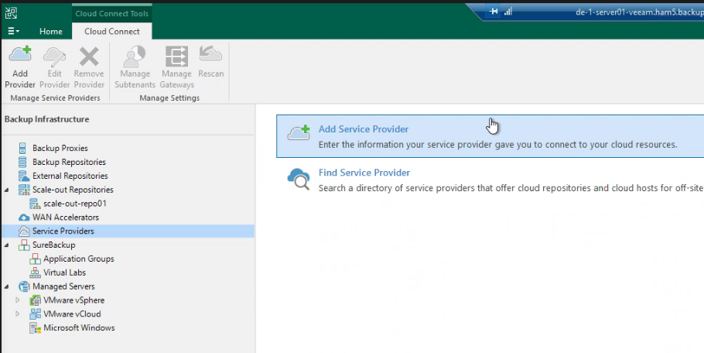Click the Find Service Provider description text
The image size is (704, 353).
[x=511, y=188]
